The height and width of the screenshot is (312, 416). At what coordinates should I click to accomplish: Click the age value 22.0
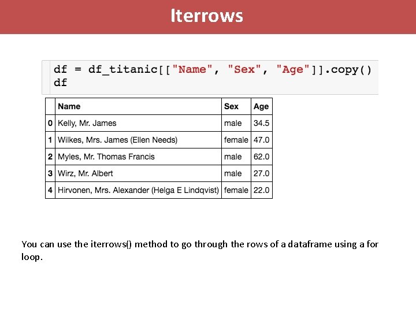tap(261, 190)
